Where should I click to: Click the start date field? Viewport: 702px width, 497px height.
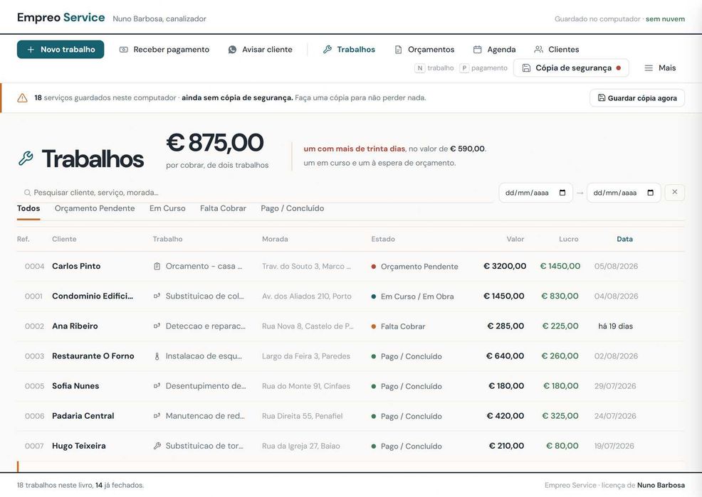535,193
